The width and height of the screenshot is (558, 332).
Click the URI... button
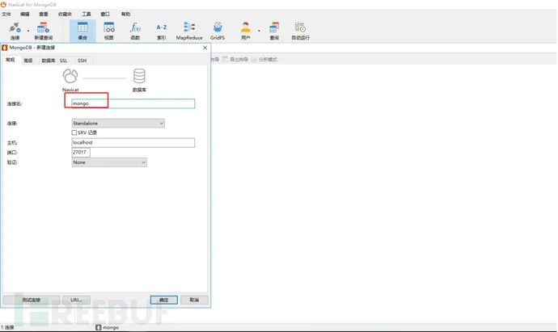tap(76, 300)
